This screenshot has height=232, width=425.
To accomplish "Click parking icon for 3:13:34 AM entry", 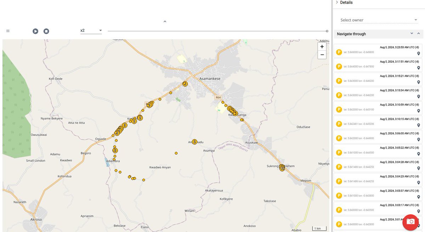I will coord(339,95).
